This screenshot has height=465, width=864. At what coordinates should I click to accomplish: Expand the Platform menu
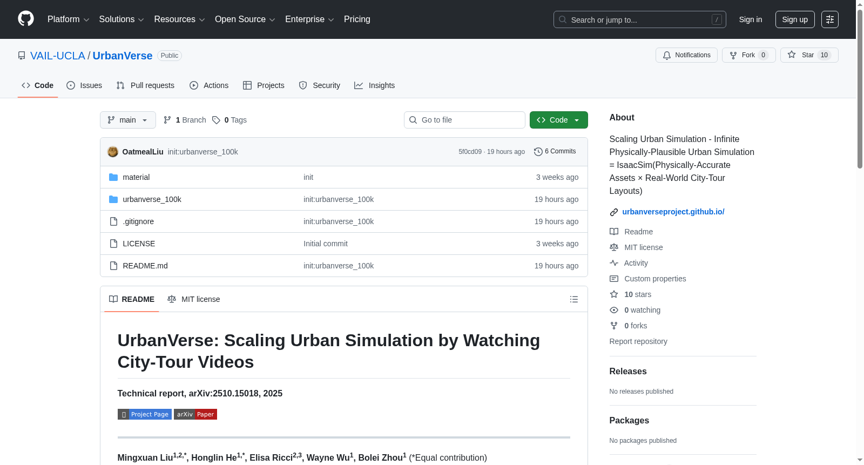click(68, 19)
